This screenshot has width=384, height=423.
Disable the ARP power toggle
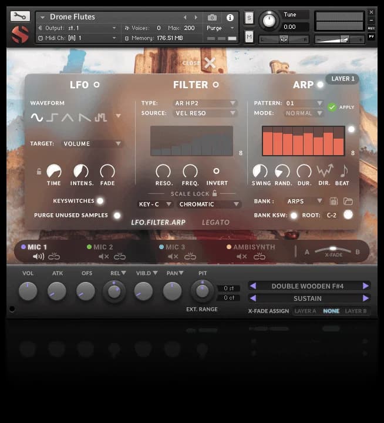320,85
